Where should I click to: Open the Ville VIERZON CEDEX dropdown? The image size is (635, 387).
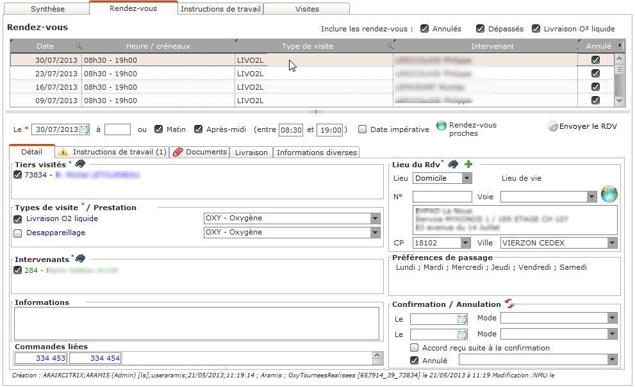coord(612,243)
